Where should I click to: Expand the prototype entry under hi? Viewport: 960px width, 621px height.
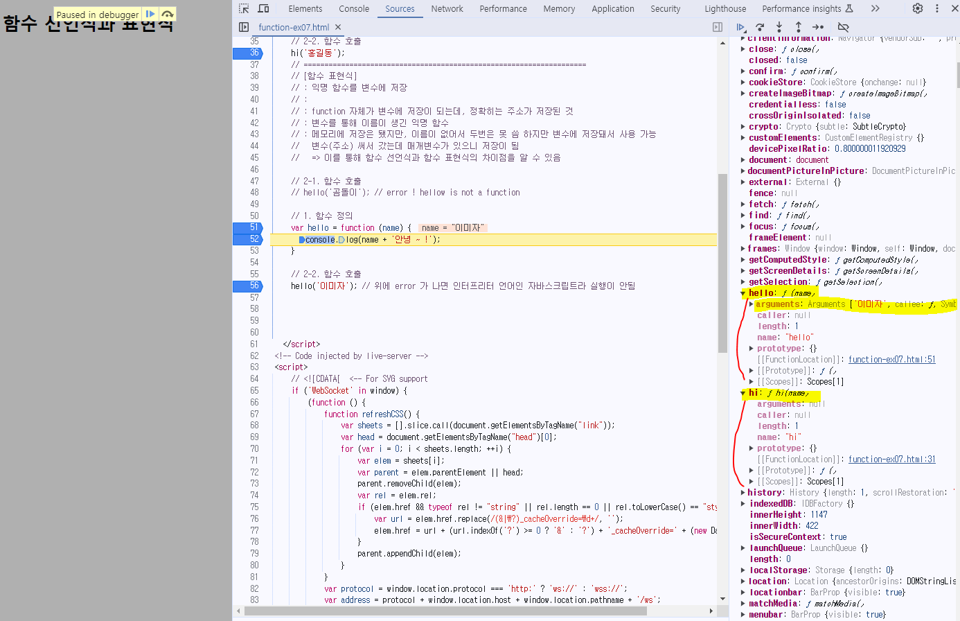click(752, 448)
